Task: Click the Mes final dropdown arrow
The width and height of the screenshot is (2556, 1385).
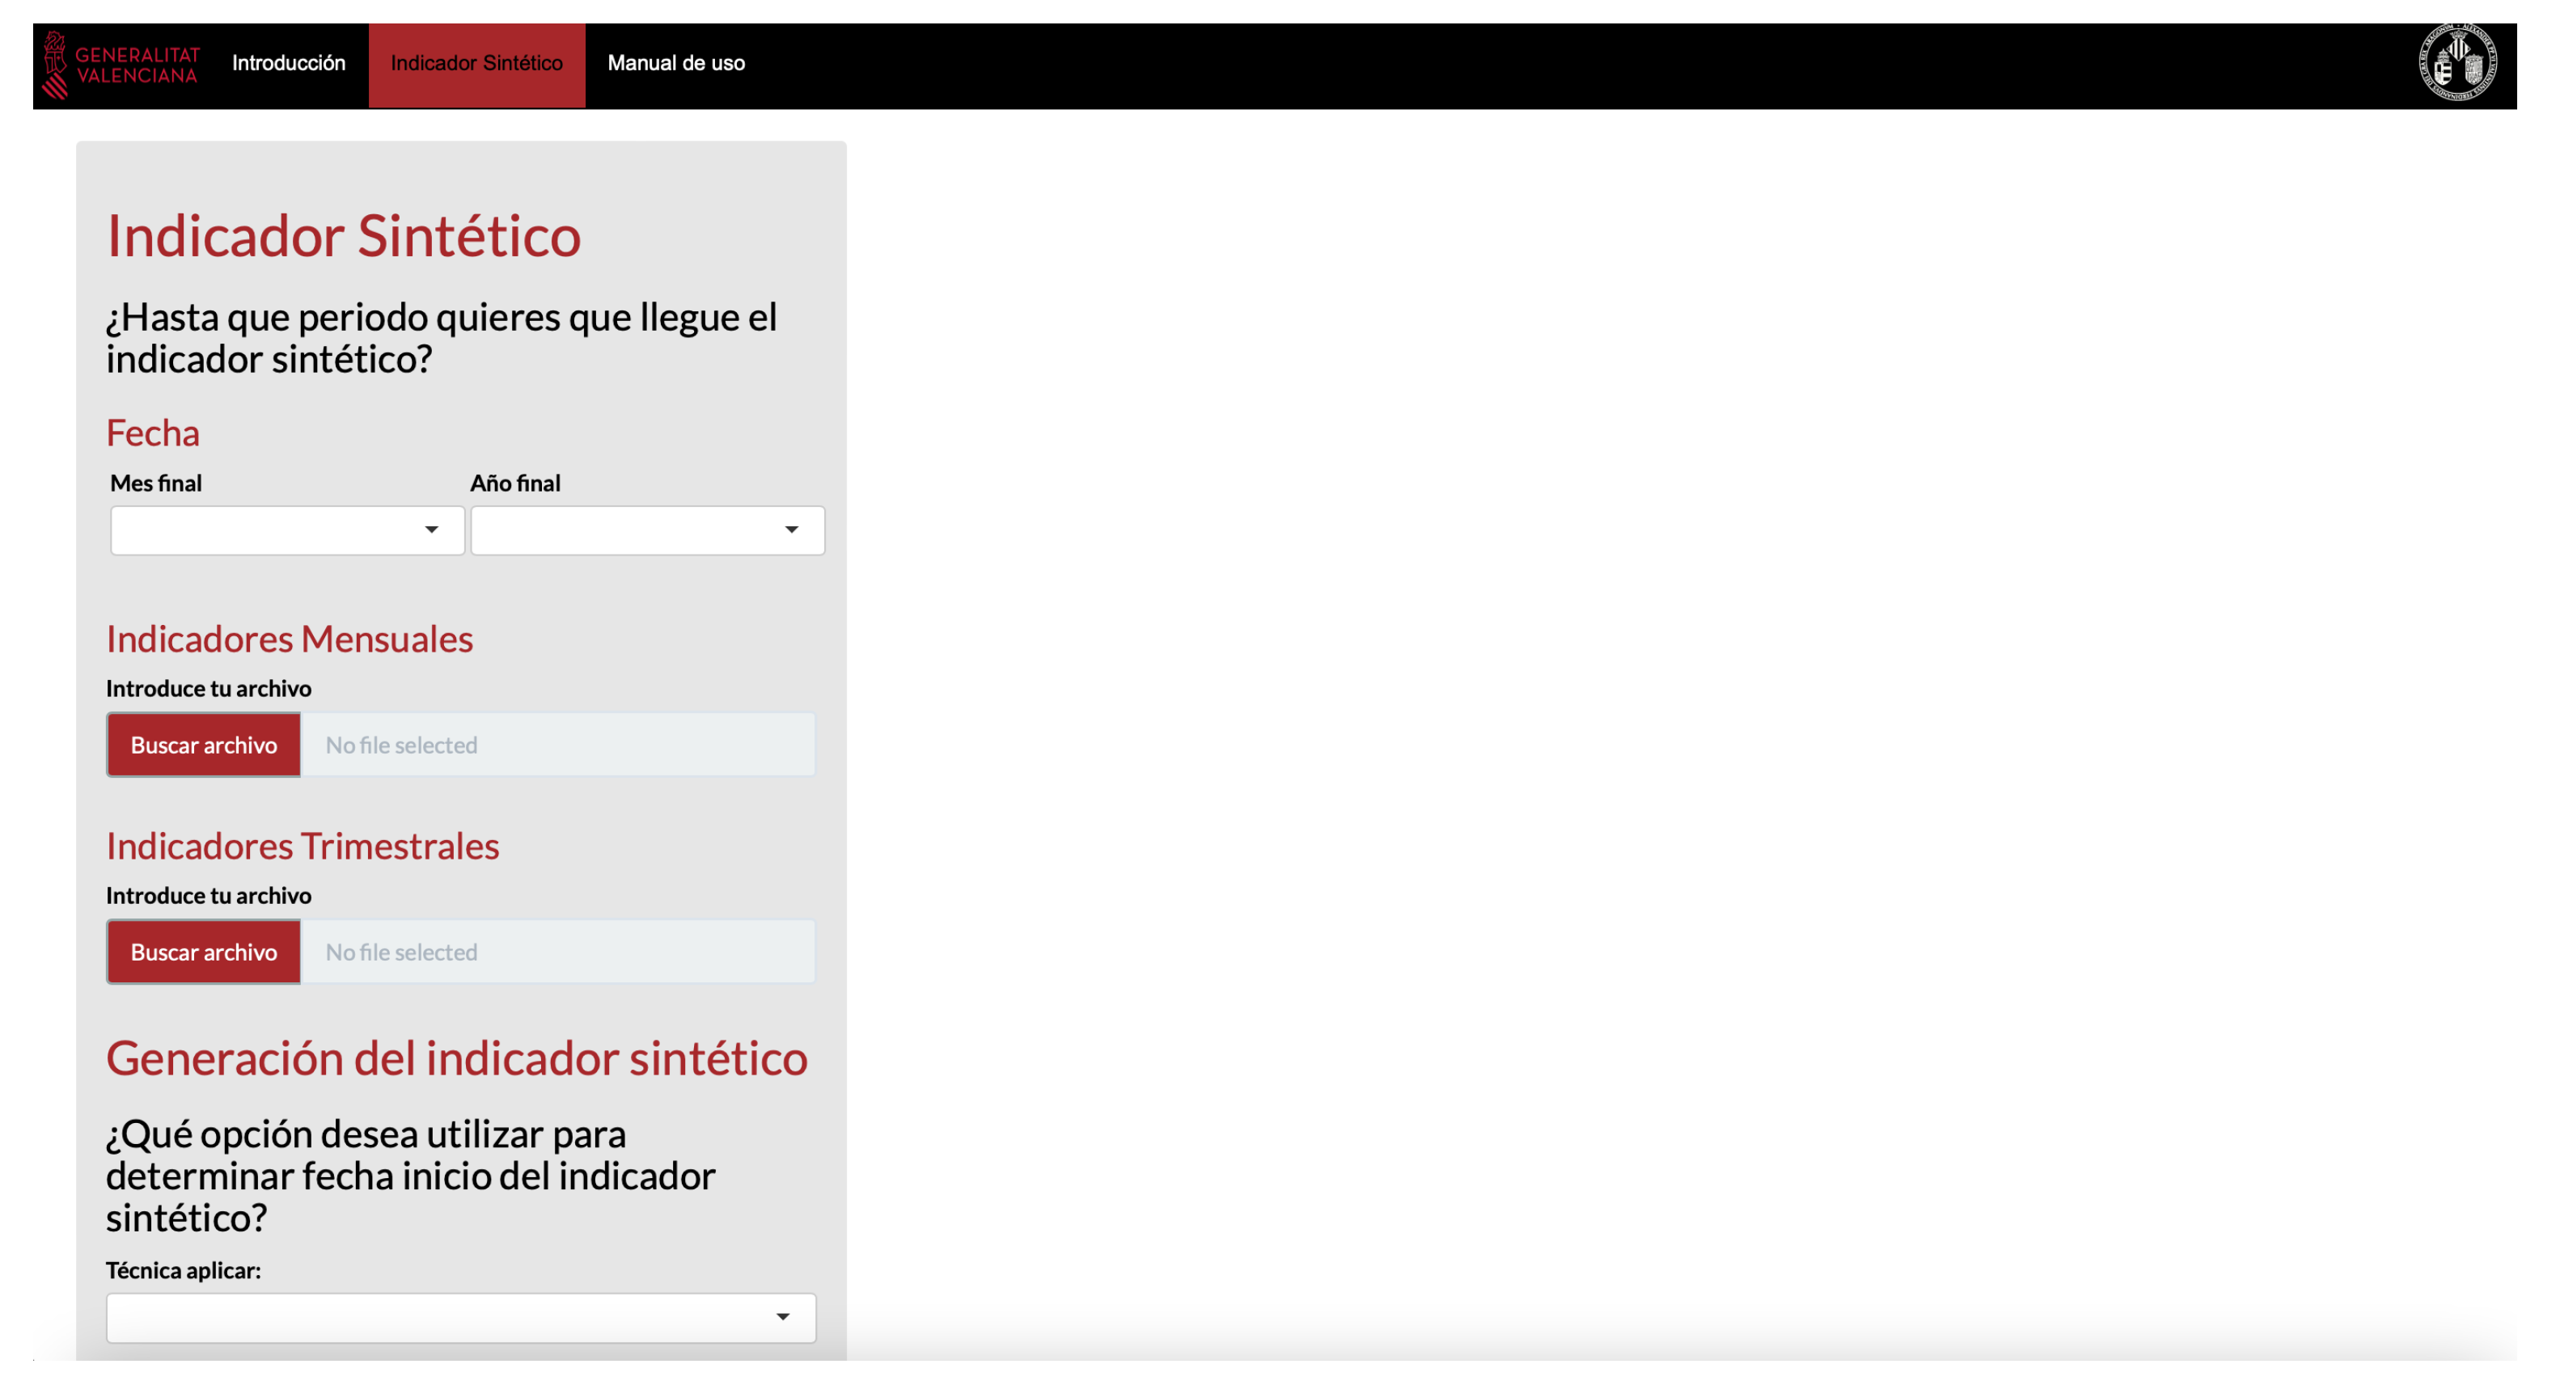Action: click(432, 530)
